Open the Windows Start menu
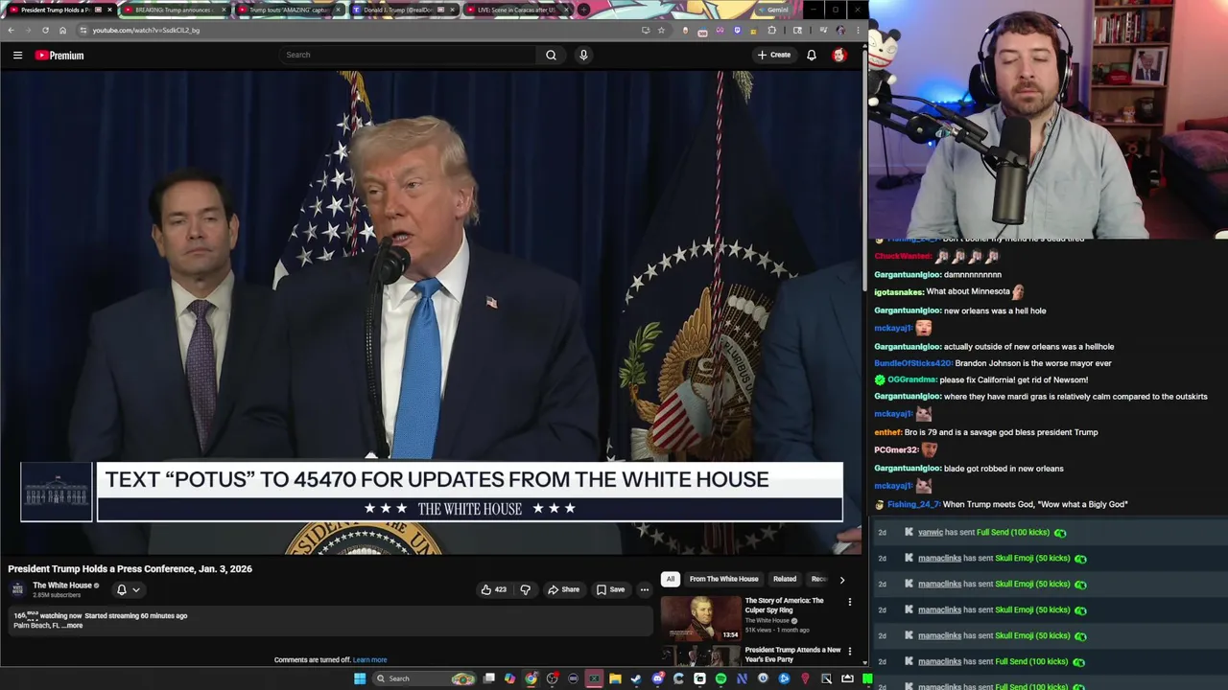 tap(360, 678)
